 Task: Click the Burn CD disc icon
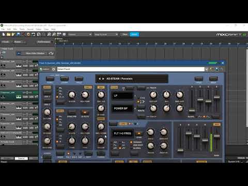click(28, 35)
